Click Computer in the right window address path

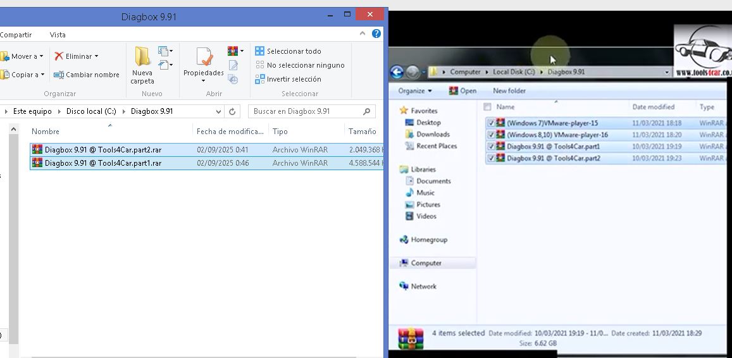(465, 72)
